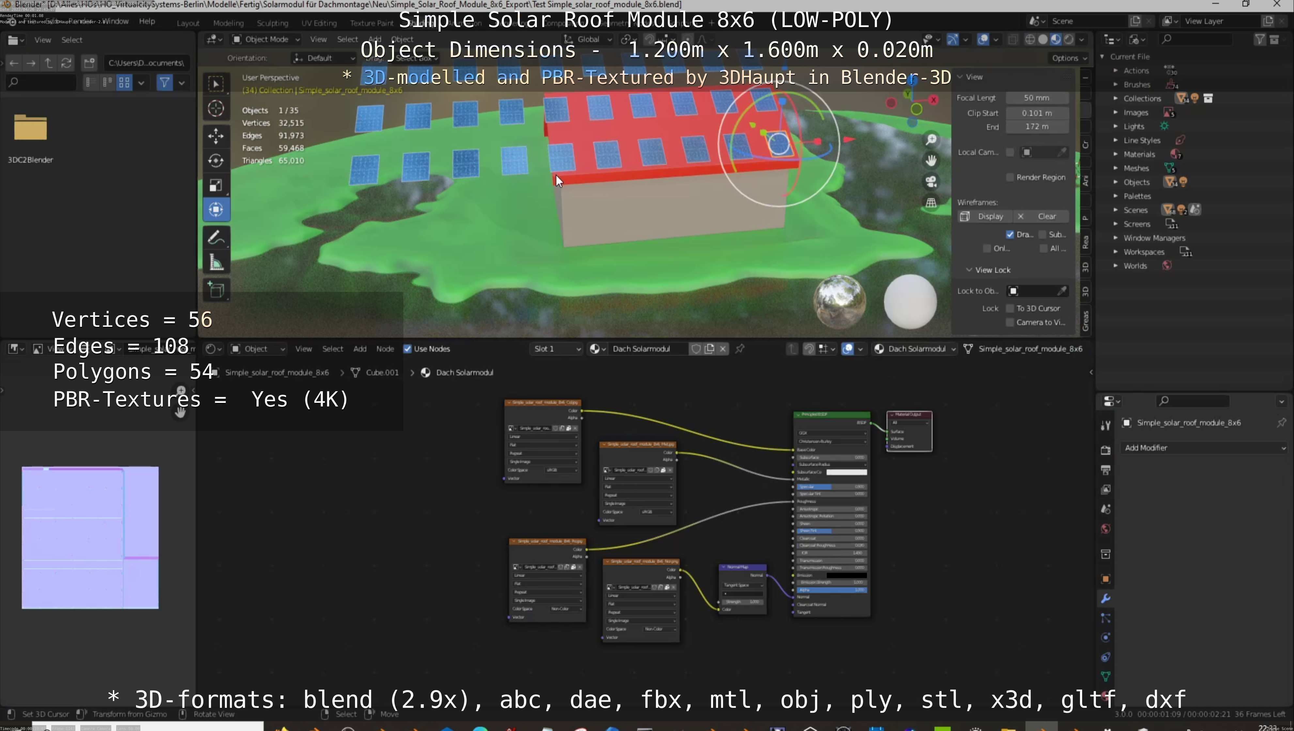
Task: Toggle the Use Nodes checkbox
Action: pyautogui.click(x=407, y=349)
